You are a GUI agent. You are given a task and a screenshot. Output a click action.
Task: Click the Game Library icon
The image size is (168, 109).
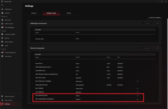pyautogui.click(x=2, y=42)
